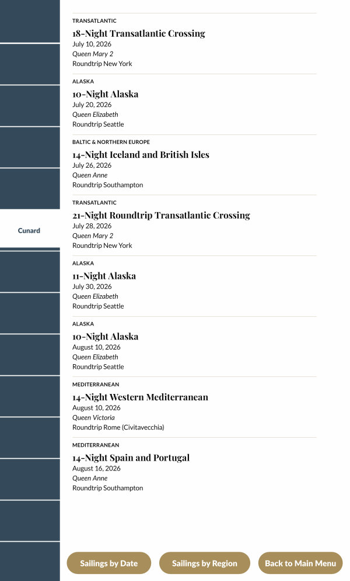Open the 18-Night Transatlantic Crossing sailing
Image resolution: width=350 pixels, height=581 pixels.
click(138, 34)
